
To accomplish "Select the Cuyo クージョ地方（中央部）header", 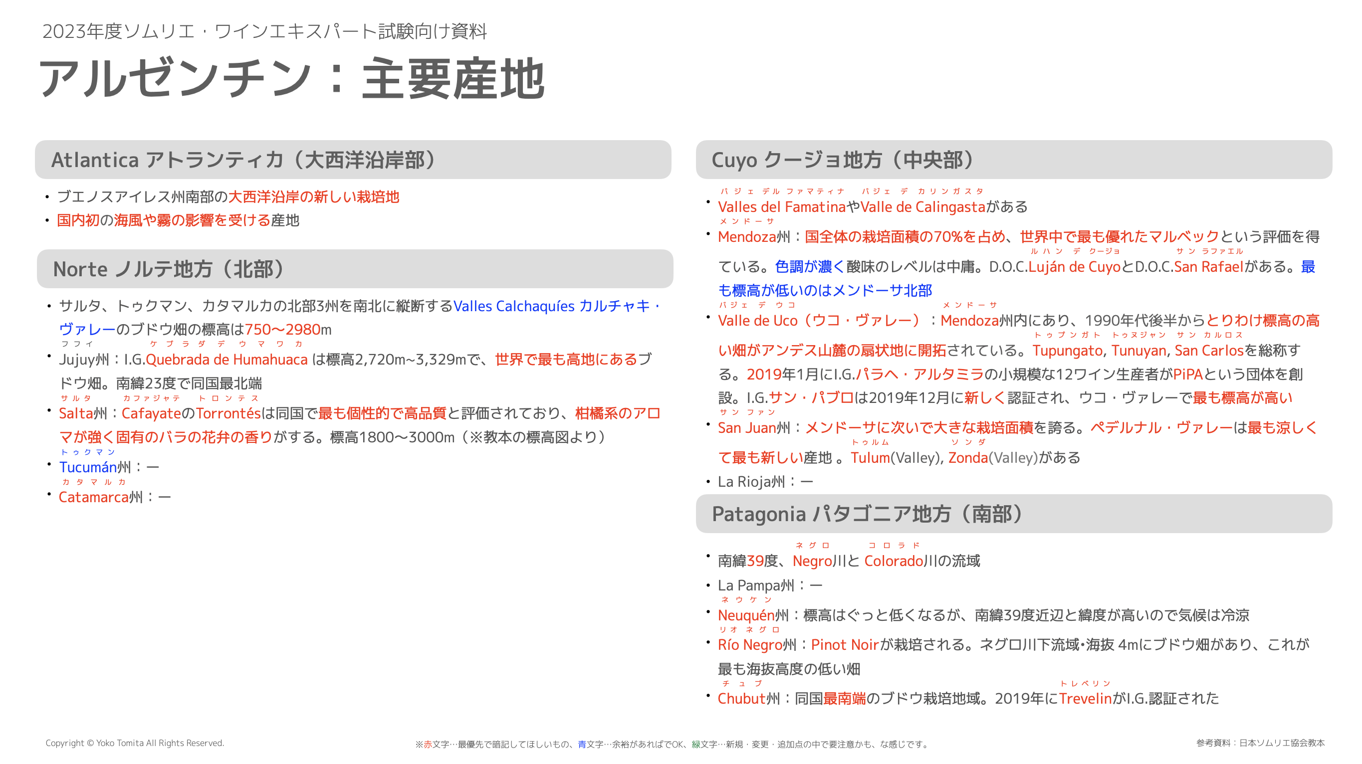I will pyautogui.click(x=1014, y=160).
